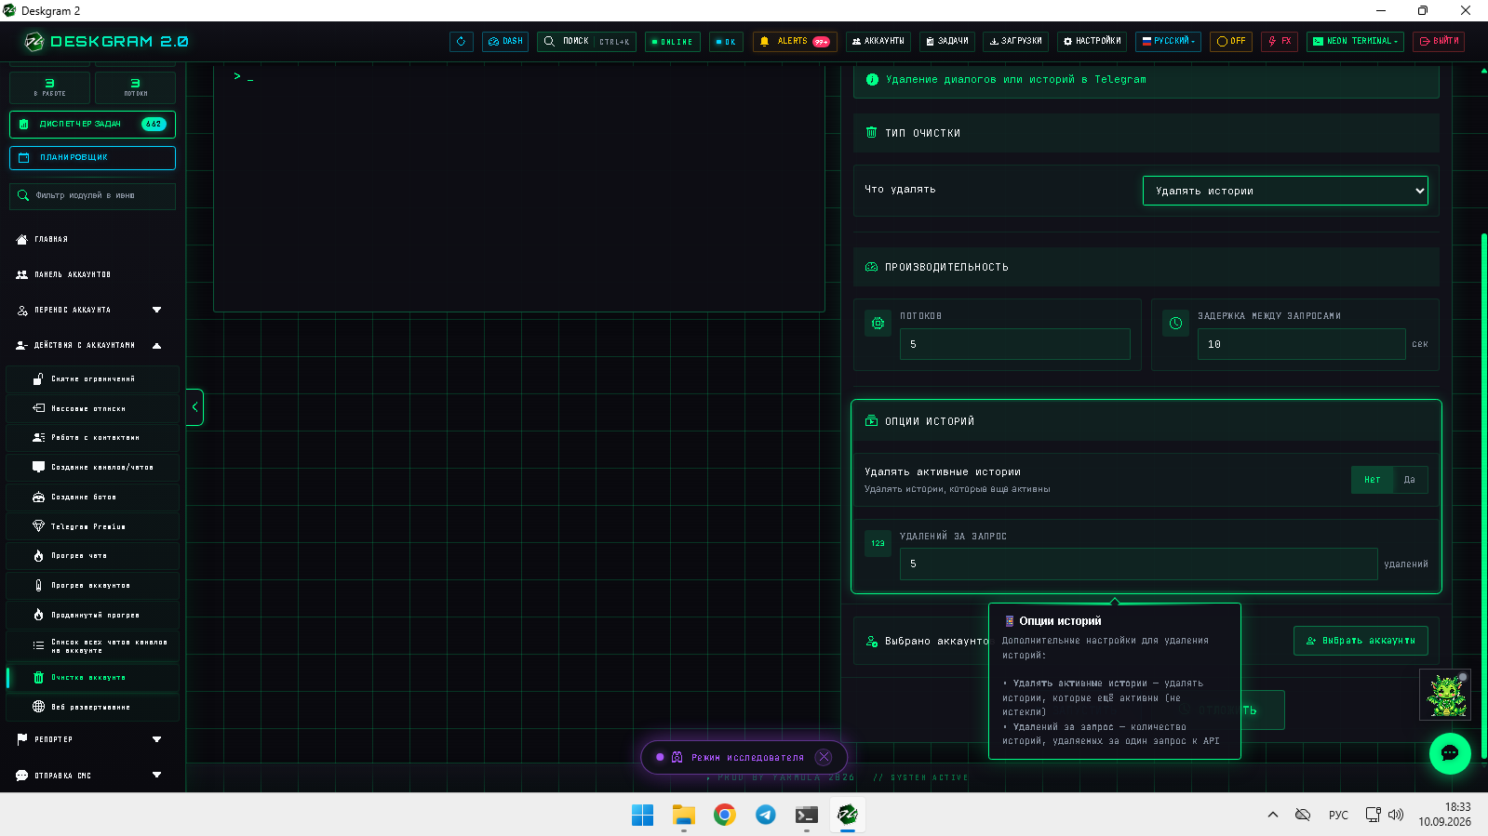Click the Выйти logout button
The image size is (1488, 836).
[1439, 42]
